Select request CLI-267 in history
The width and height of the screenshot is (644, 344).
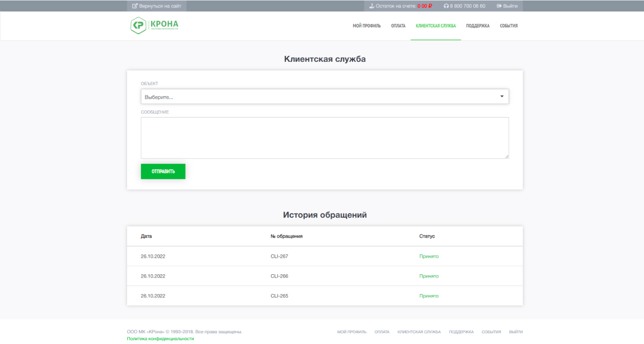pos(279,256)
